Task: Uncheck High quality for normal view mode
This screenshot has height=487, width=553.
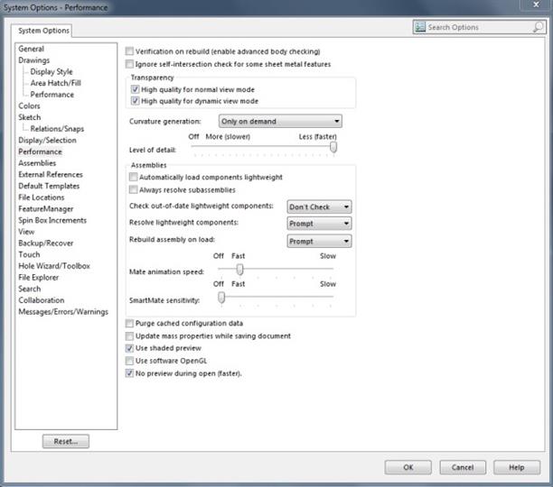Action: (136, 90)
